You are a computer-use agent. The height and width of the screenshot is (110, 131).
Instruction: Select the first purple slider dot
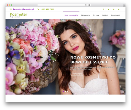(63, 91)
